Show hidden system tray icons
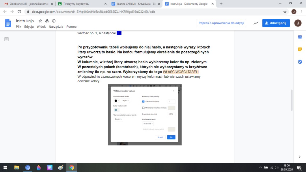 260,167
